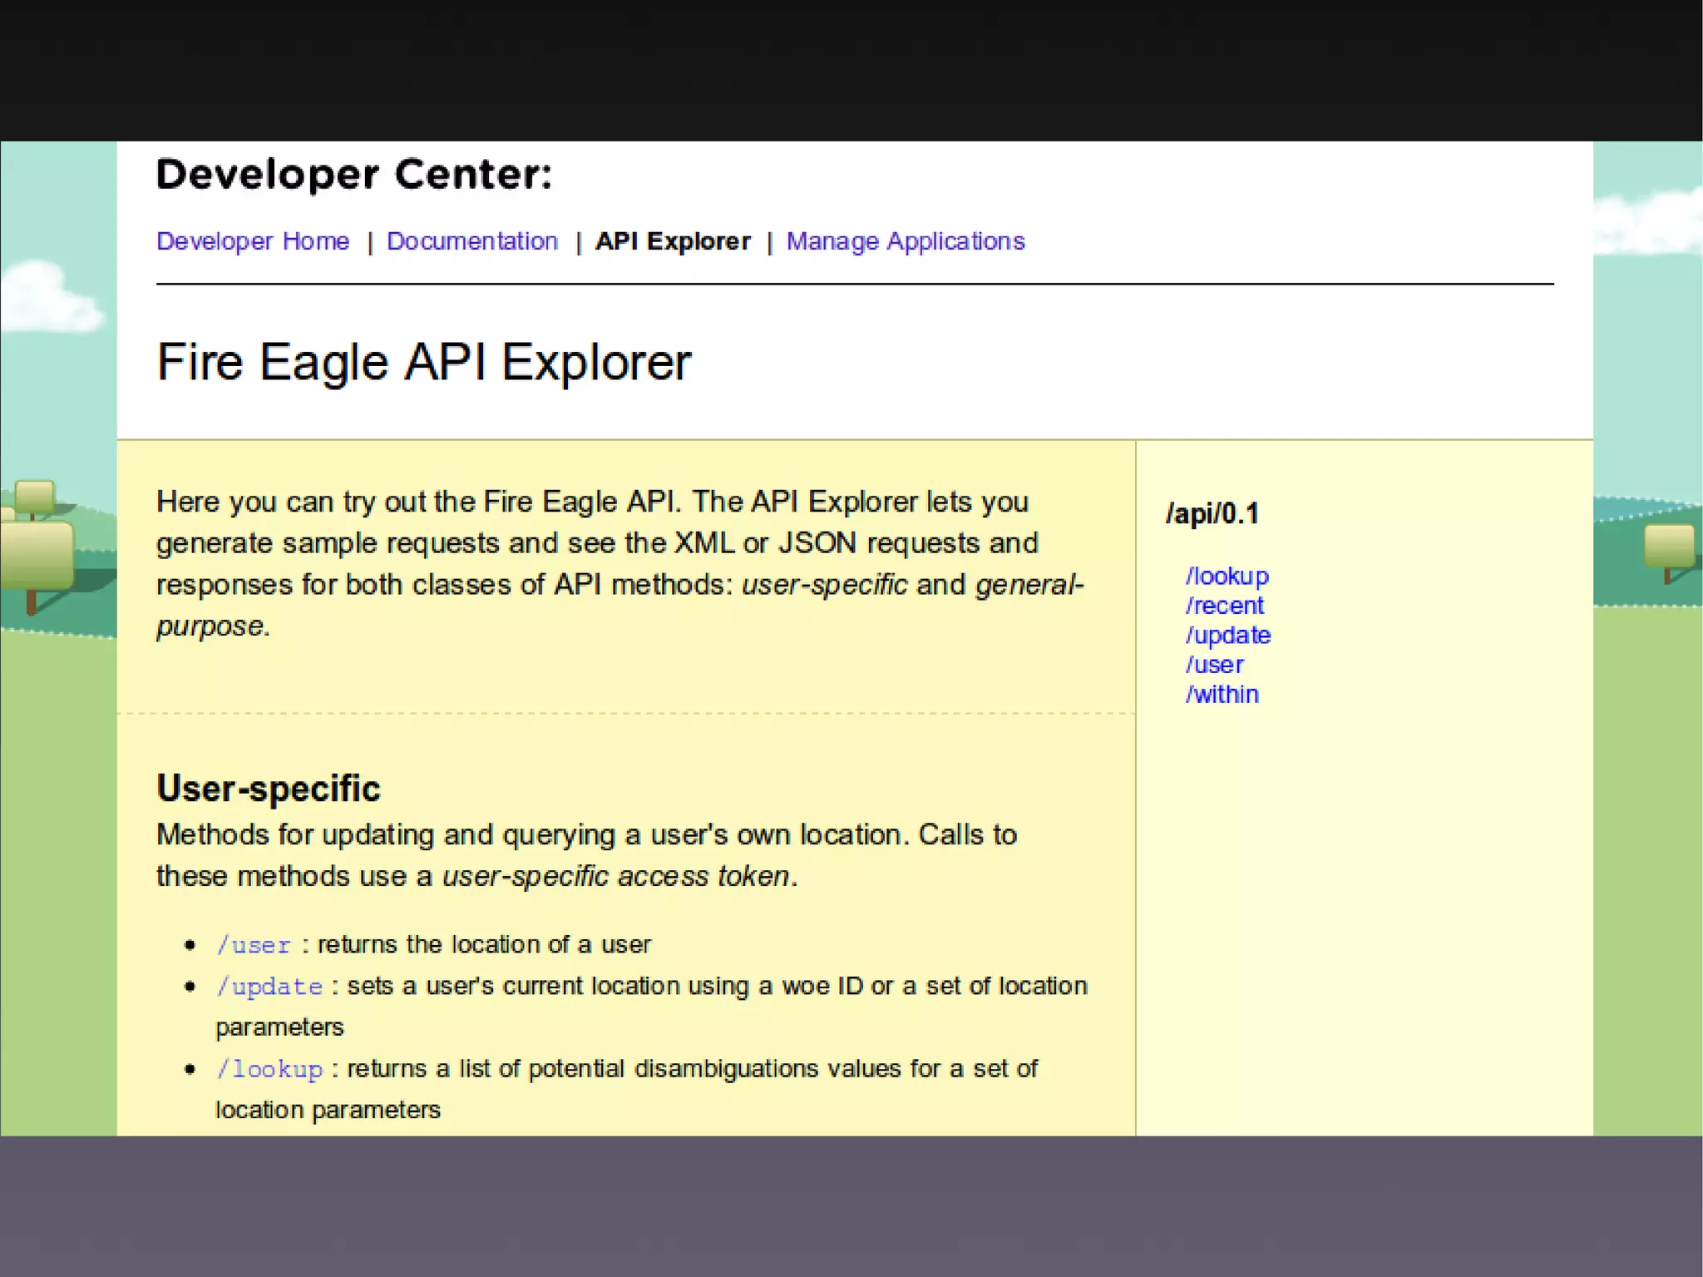Open the Developer Home link
The image size is (1703, 1277).
[253, 241]
